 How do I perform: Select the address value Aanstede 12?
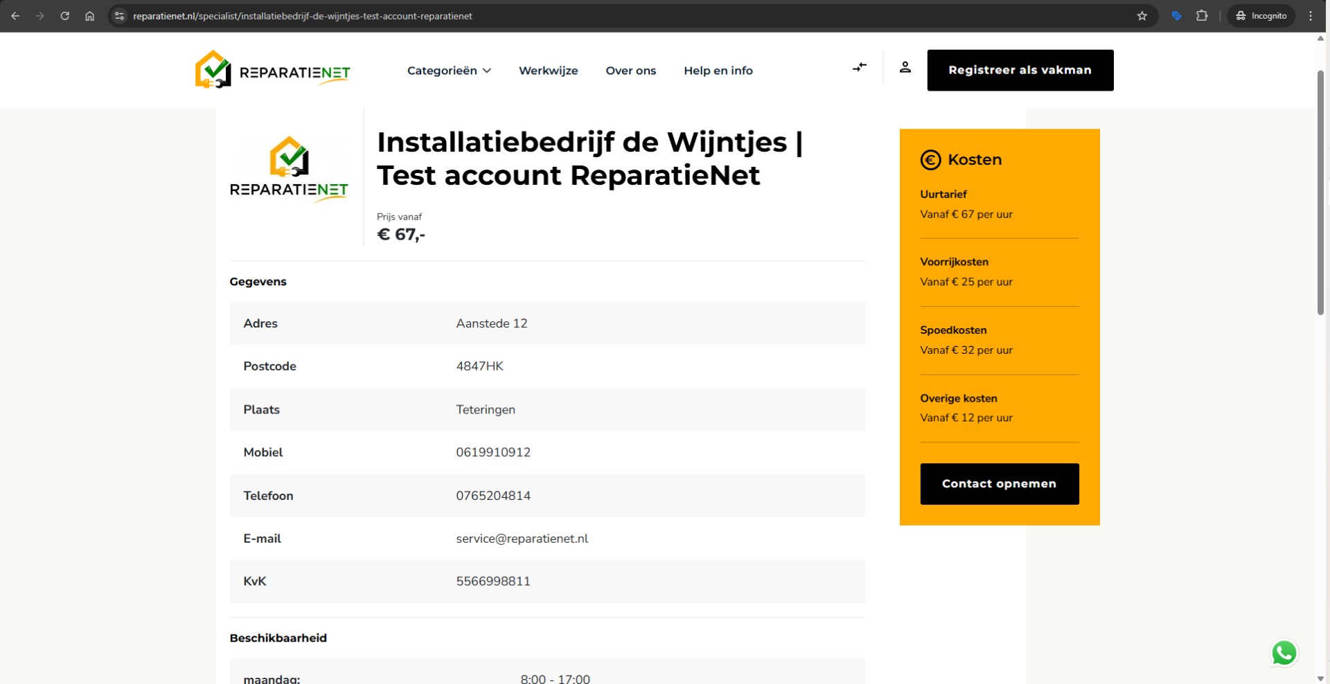click(x=492, y=323)
